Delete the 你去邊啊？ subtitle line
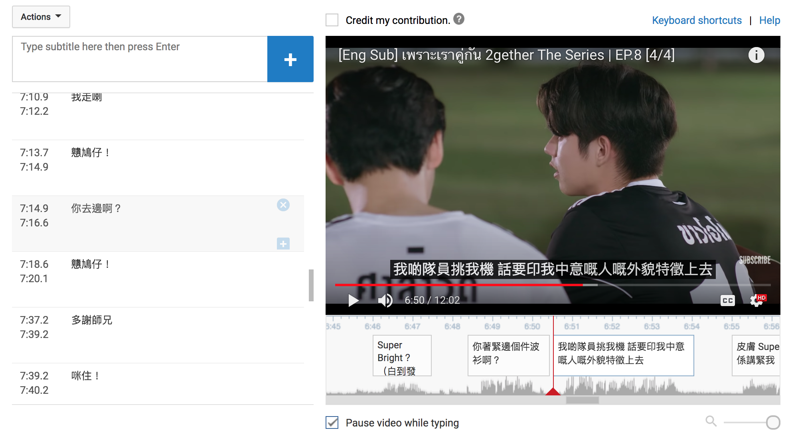 pos(283,205)
